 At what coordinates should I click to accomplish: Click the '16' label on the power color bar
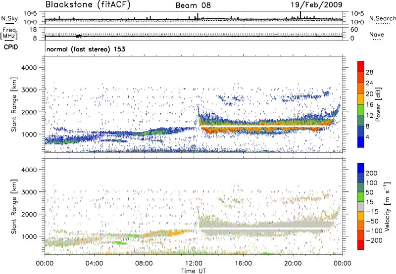tap(369, 105)
